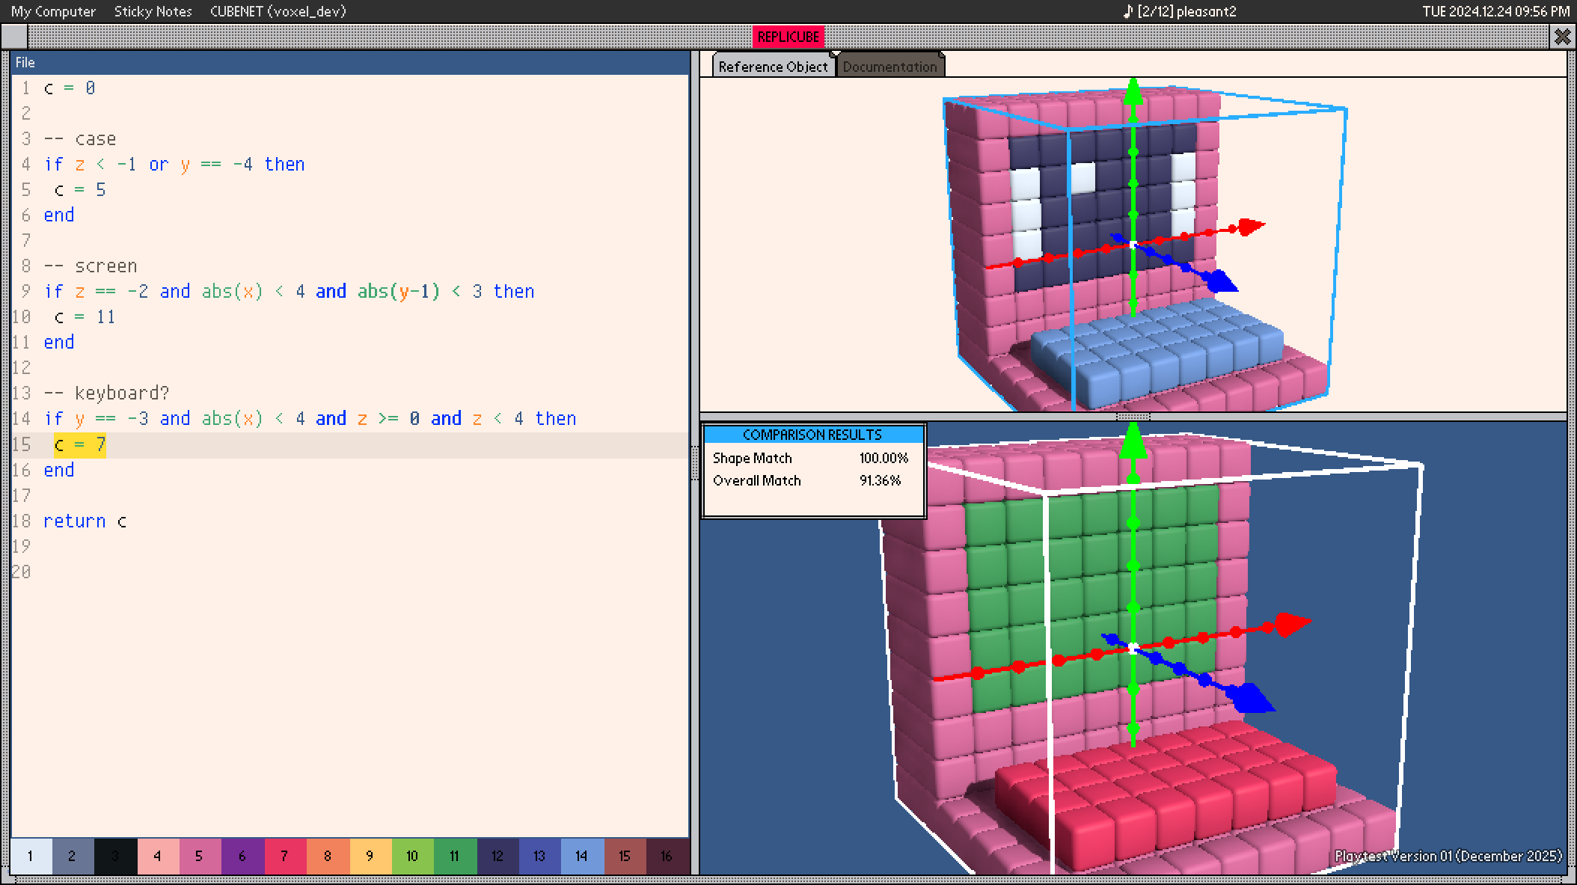Choose red color swatch 7
1577x885 pixels.
coord(284,856)
